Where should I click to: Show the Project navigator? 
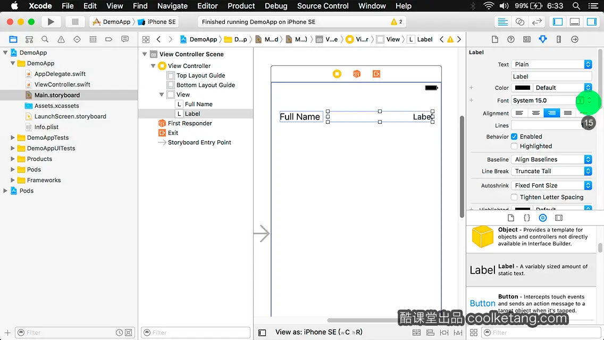(13, 39)
